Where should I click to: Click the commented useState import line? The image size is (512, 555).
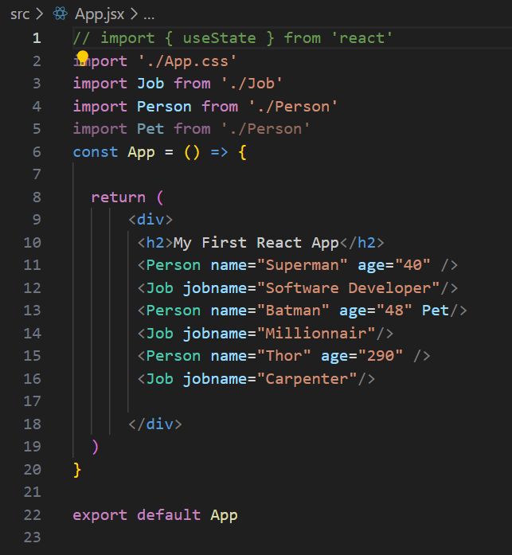(x=233, y=38)
